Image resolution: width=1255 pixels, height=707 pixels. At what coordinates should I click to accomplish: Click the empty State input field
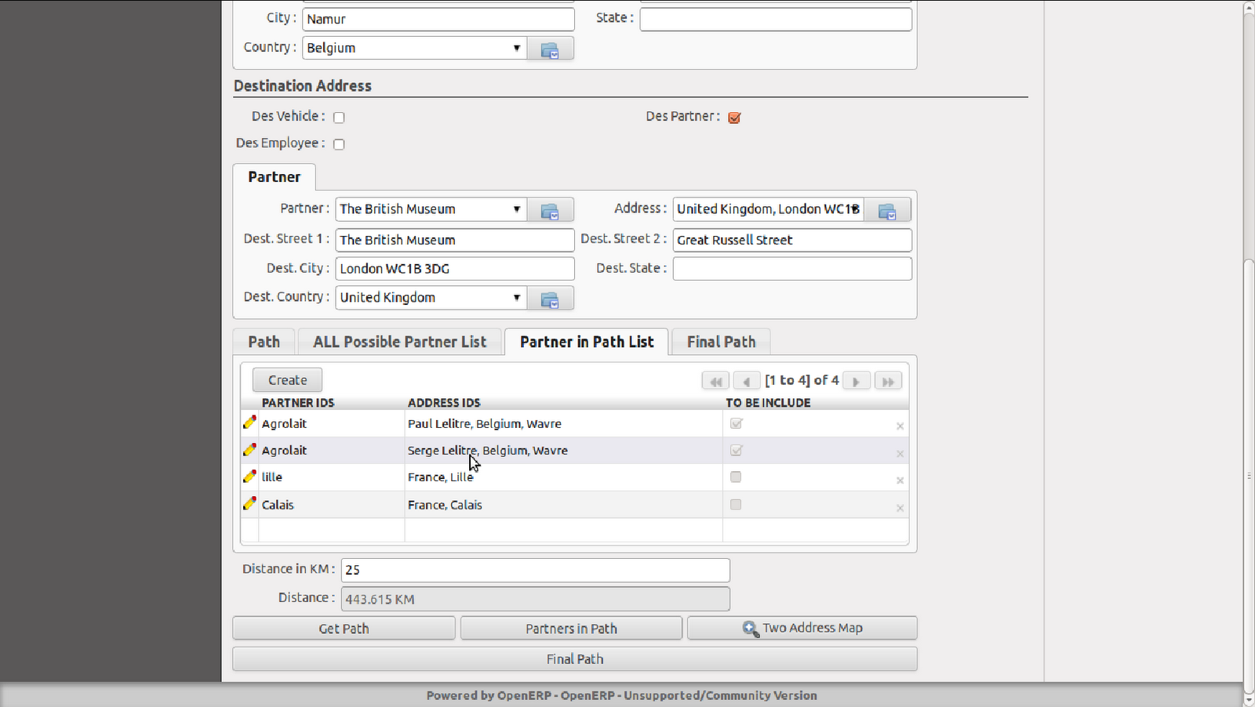[x=776, y=19]
